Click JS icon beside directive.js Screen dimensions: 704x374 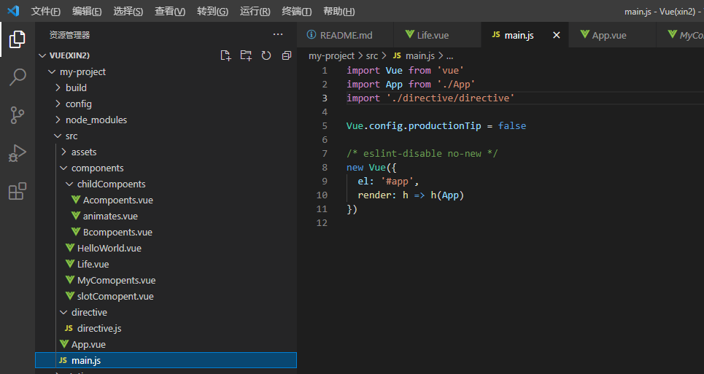[69, 328]
